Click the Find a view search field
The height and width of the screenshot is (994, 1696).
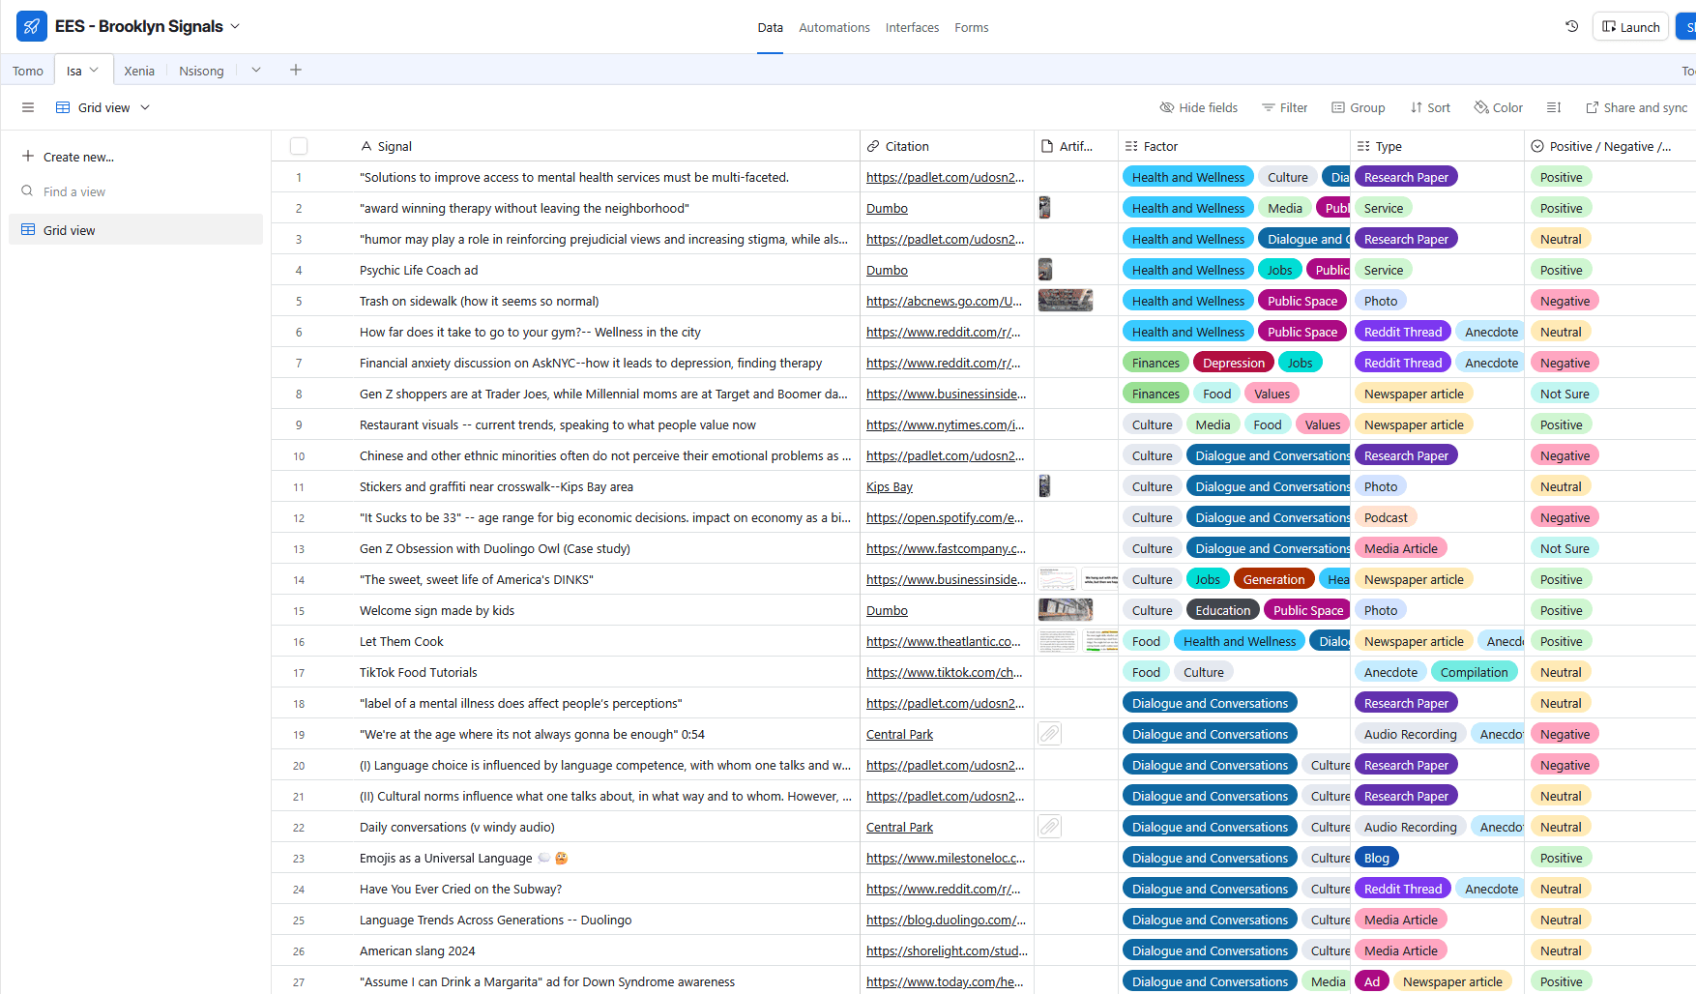pos(135,191)
